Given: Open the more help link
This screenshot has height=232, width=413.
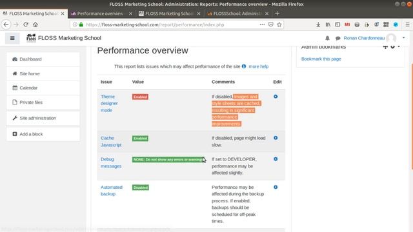Looking at the screenshot, I should (x=258, y=66).
